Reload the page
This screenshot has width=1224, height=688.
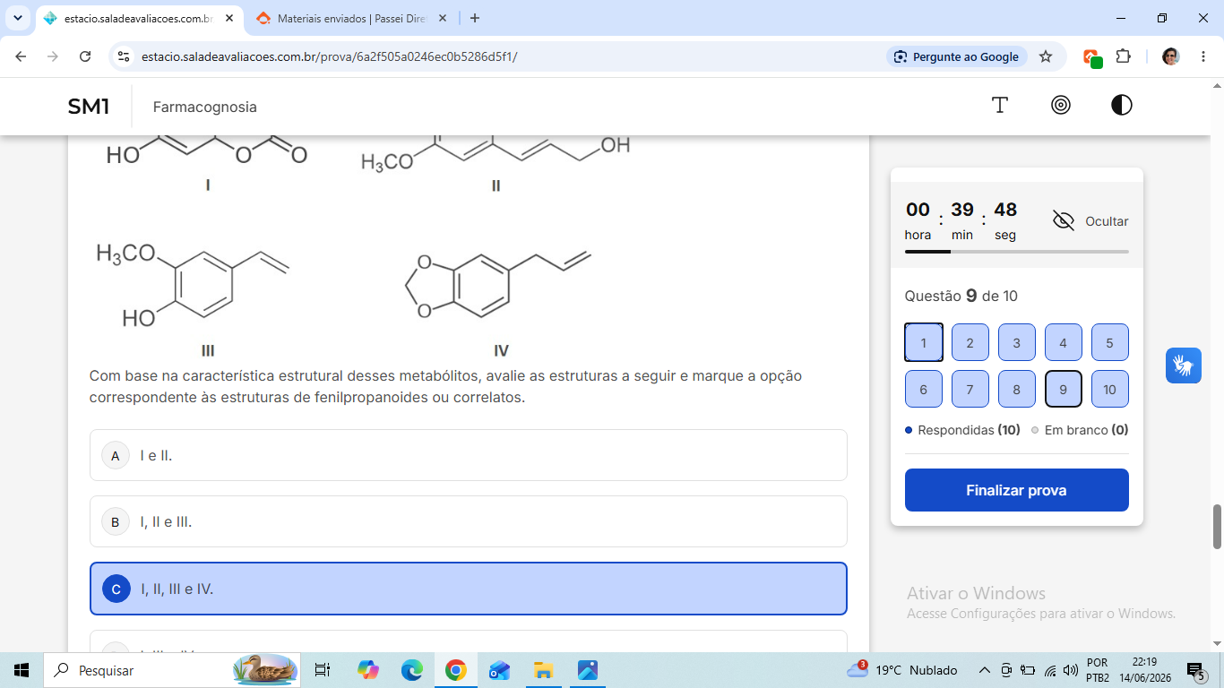pyautogui.click(x=85, y=56)
